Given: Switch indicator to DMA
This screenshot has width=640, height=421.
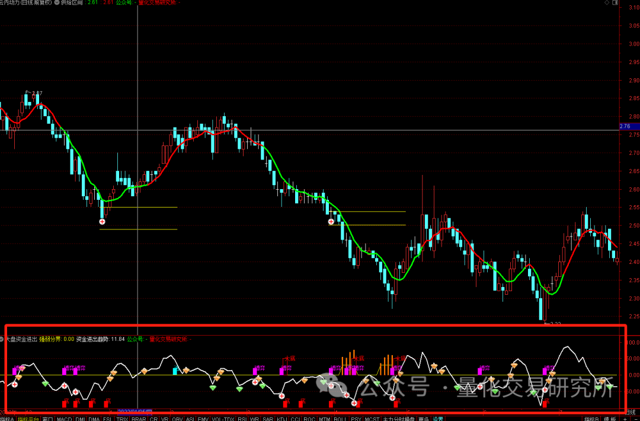Looking at the screenshot, I should point(94,419).
